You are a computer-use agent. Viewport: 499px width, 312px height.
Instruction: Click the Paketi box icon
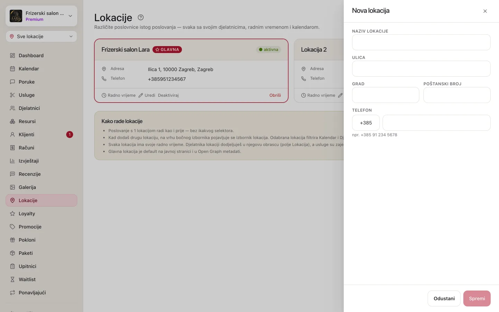[x=12, y=253]
